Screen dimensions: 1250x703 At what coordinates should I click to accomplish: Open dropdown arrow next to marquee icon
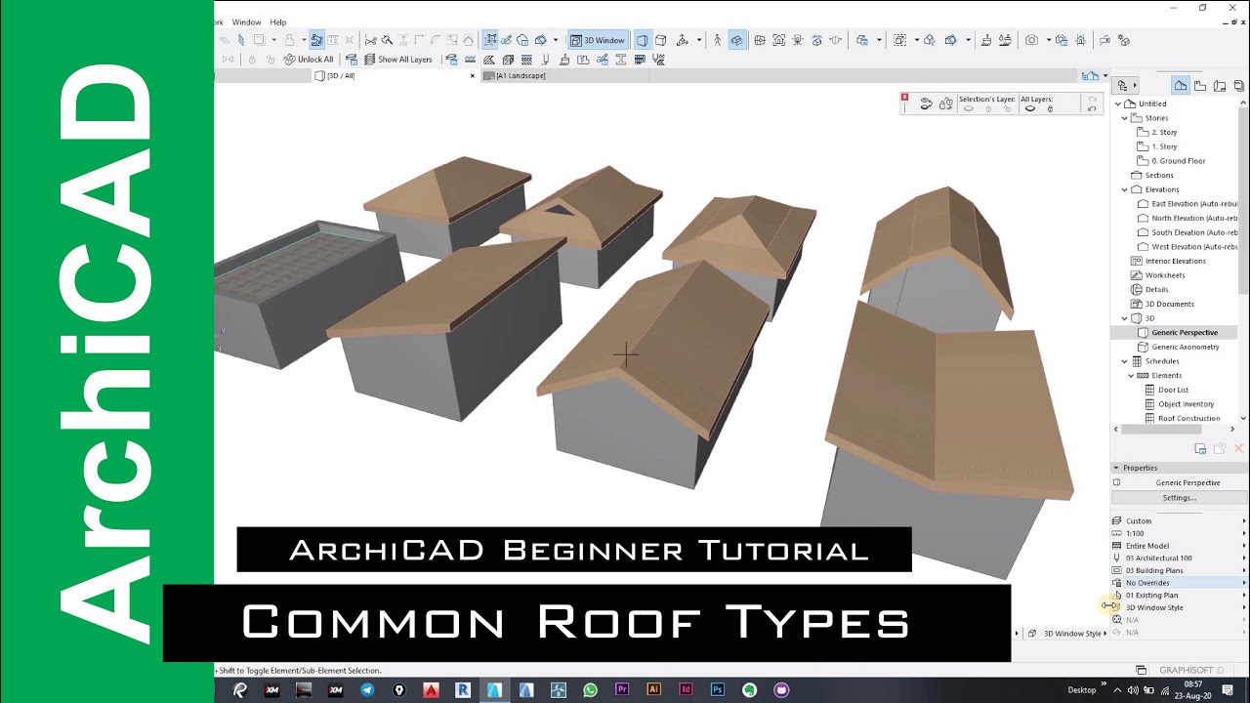pos(917,40)
